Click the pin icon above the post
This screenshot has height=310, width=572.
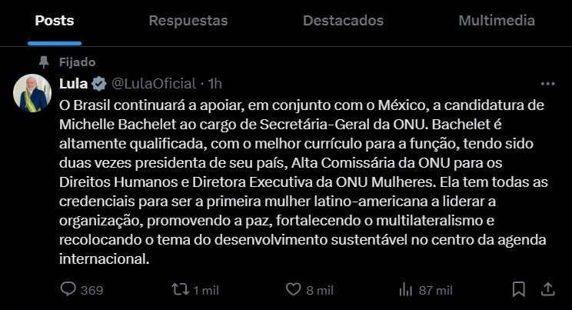(42, 62)
